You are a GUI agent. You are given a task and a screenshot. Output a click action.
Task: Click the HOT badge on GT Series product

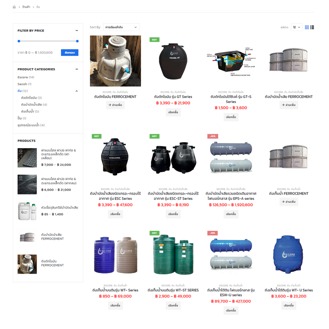(154, 39)
